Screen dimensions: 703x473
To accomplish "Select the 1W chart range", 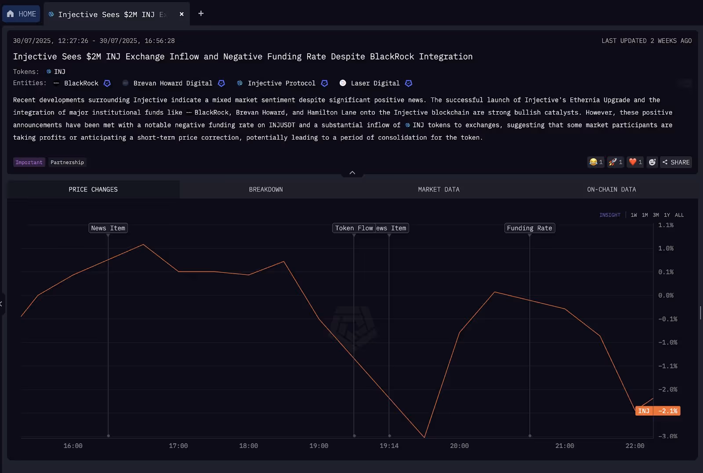I will tap(634, 215).
